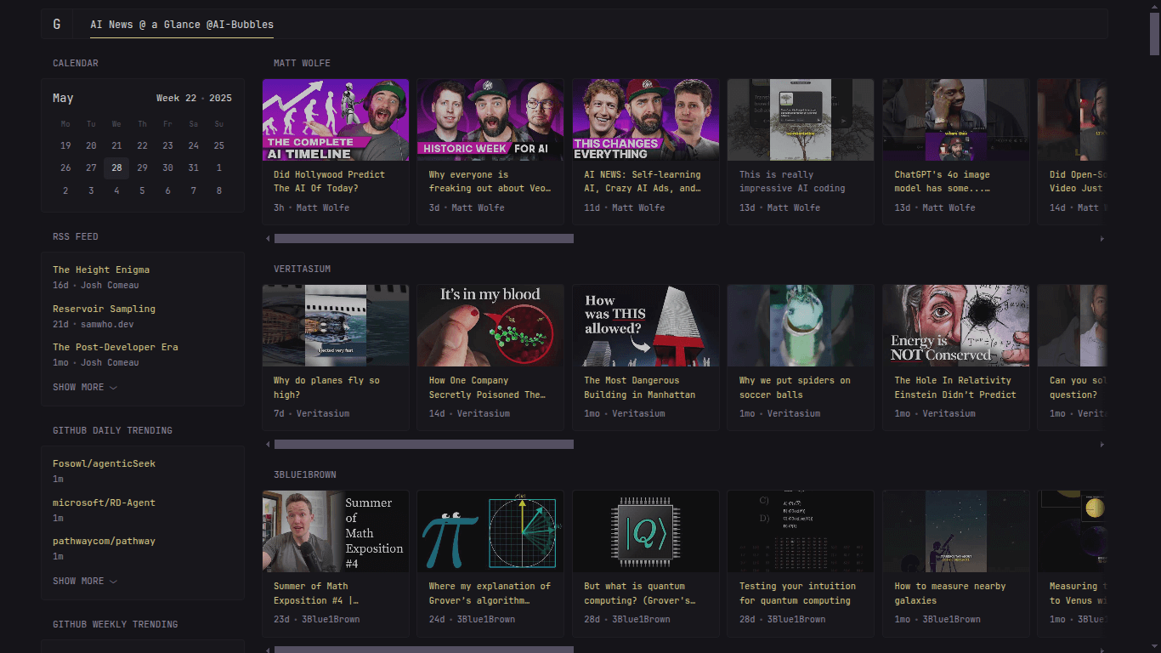Open 'How was THIS allowed?' thumbnail
This screenshot has height=653, width=1161.
646,326
